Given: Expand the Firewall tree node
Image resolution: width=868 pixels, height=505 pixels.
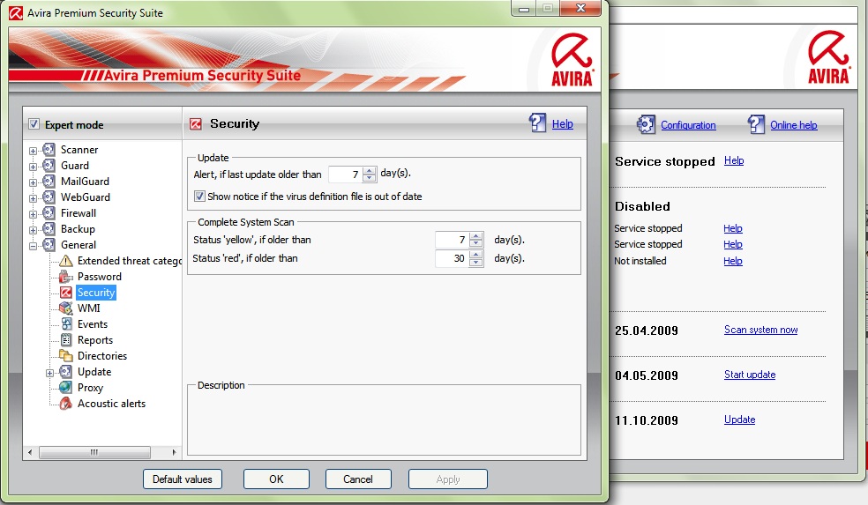Looking at the screenshot, I should click(x=33, y=214).
